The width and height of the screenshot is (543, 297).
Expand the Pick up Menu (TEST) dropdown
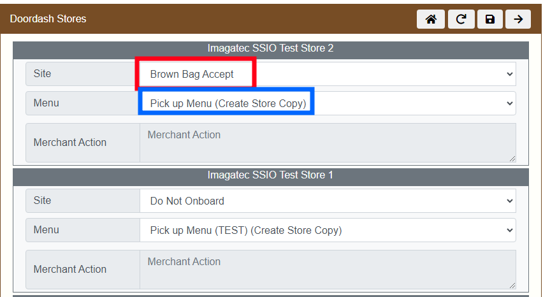[x=328, y=230]
